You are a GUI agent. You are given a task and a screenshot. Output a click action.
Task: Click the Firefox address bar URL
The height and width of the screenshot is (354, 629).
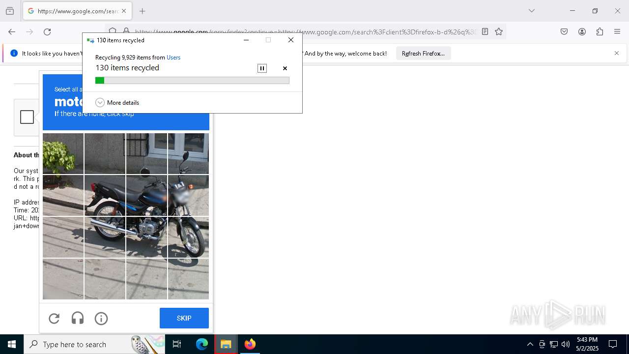pos(305,32)
